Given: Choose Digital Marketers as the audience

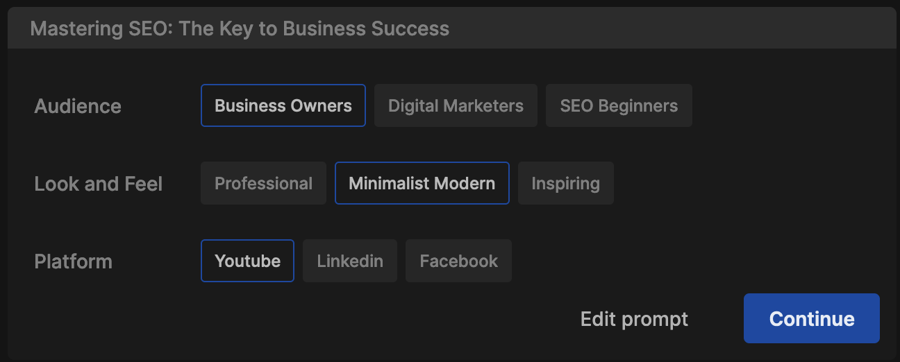Looking at the screenshot, I should (x=456, y=105).
